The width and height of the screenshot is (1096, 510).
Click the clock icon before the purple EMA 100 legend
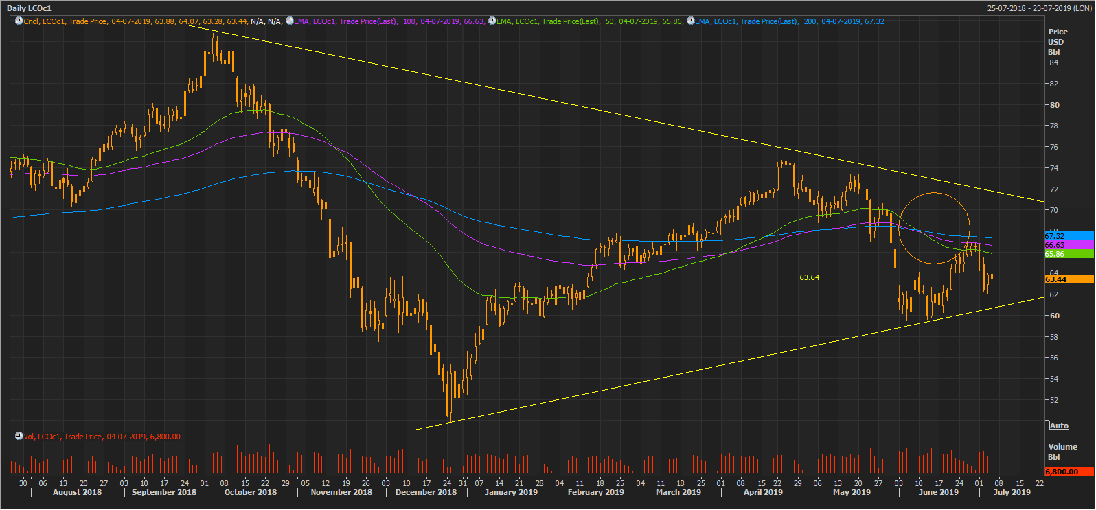(289, 21)
